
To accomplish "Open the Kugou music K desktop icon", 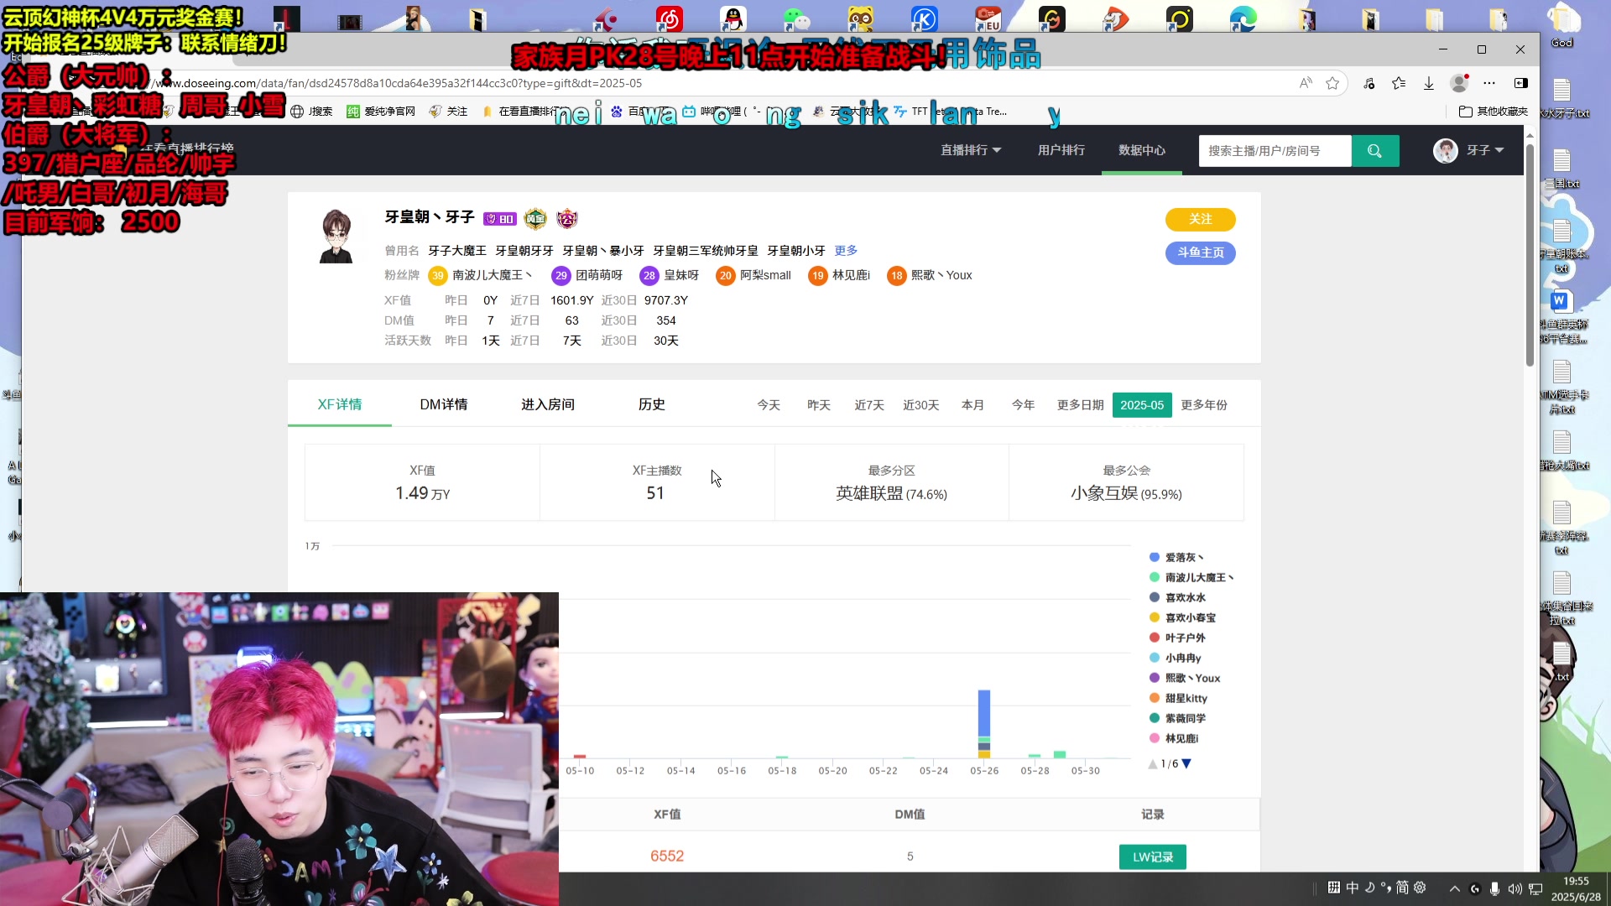I will click(x=924, y=18).
